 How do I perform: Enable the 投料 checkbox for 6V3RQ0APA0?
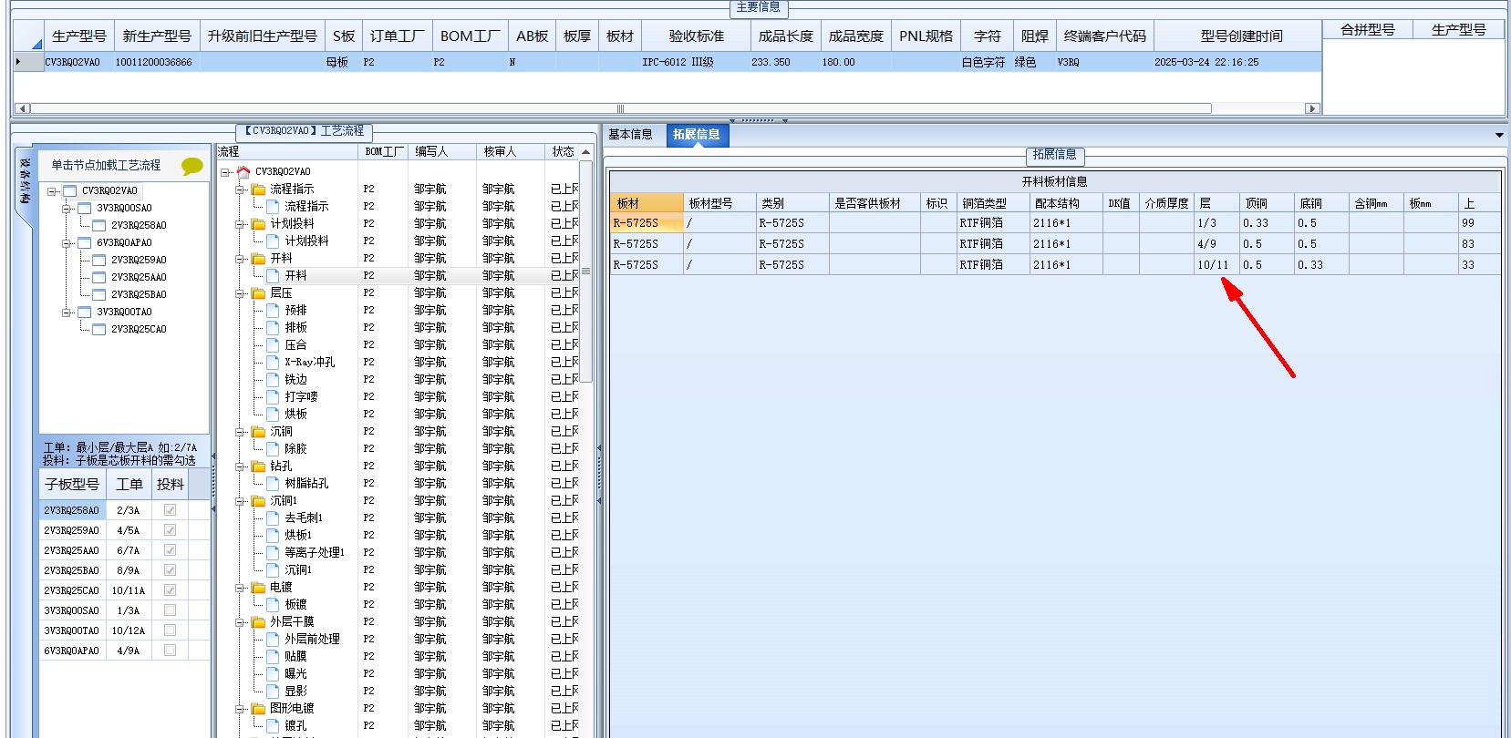[170, 651]
